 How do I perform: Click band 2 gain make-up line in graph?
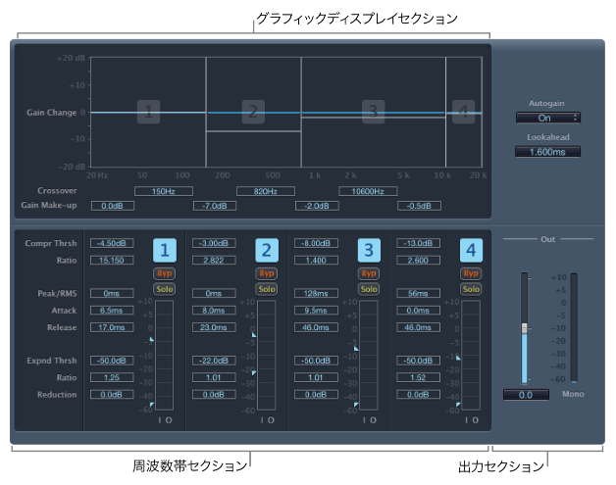(x=254, y=131)
